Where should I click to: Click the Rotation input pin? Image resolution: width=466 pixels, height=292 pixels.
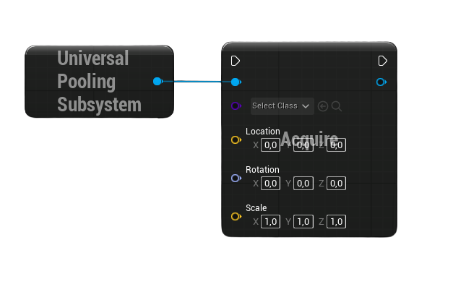tap(236, 179)
